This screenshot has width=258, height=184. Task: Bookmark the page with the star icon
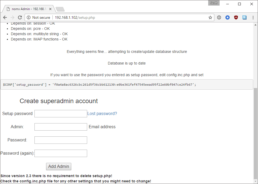pyautogui.click(x=210, y=17)
